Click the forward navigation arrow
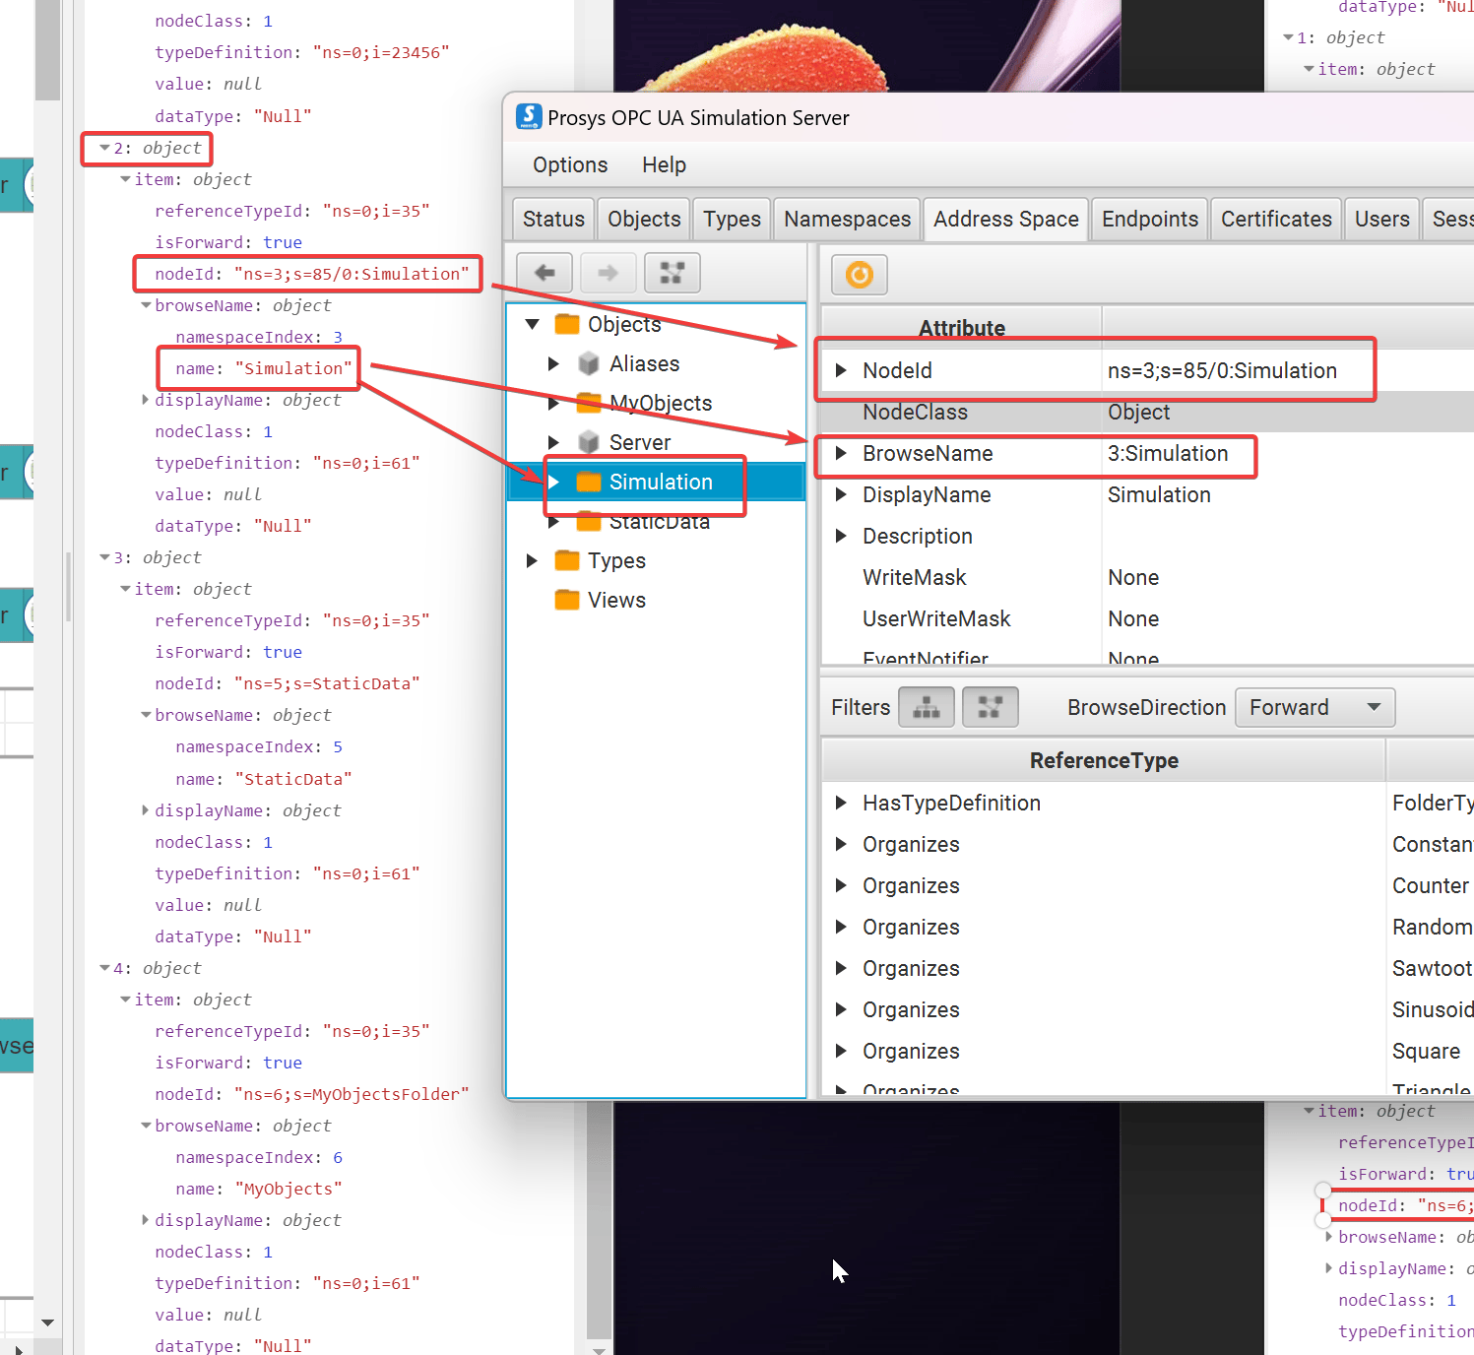 tap(608, 273)
